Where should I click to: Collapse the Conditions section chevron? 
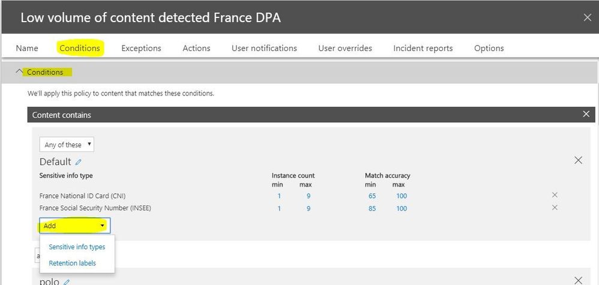19,72
